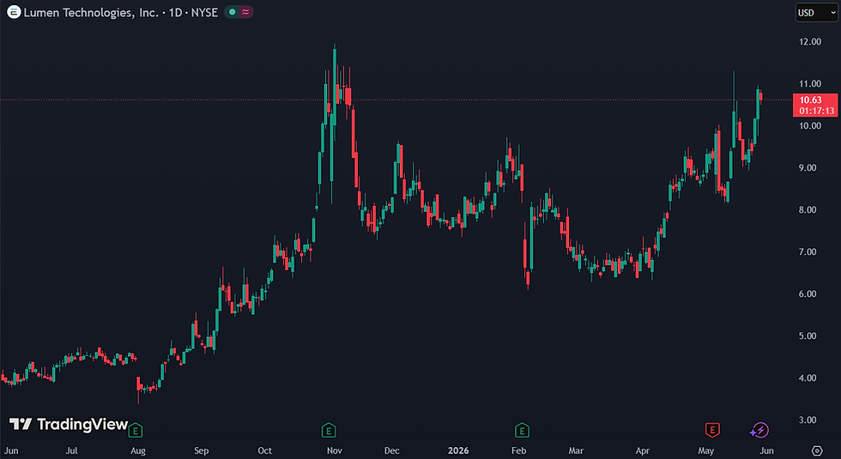
Task: Click the 11.00 price axis label
Action: 810,84
